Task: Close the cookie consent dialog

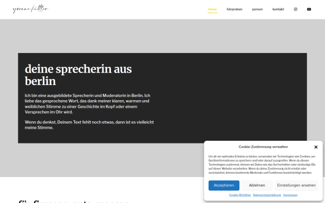Action: tap(316, 147)
